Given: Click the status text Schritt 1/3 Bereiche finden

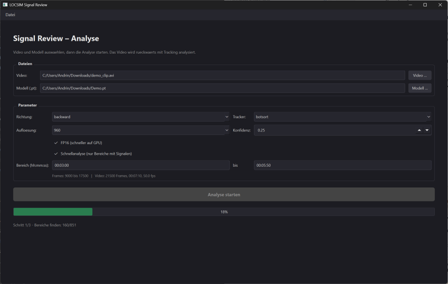Looking at the screenshot, I should pos(44,225).
